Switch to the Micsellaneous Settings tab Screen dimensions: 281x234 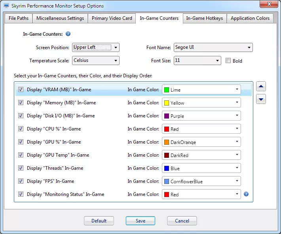60,18
